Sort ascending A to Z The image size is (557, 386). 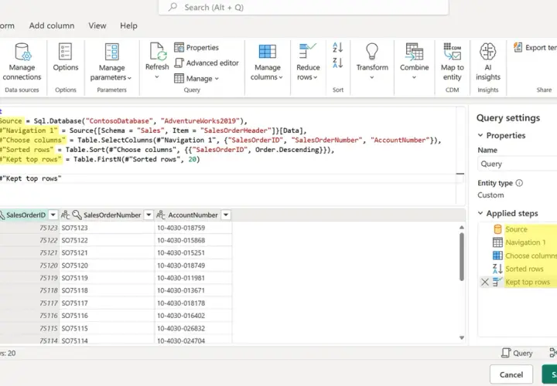point(338,48)
